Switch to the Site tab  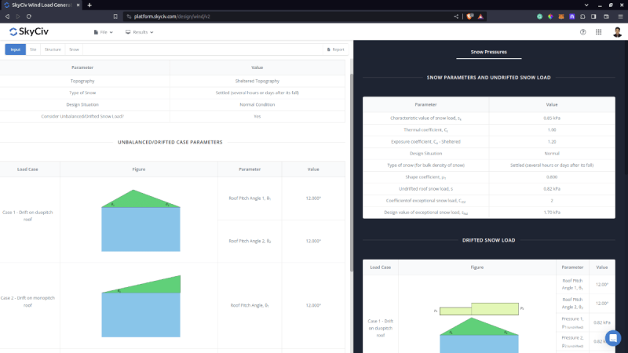(x=33, y=49)
